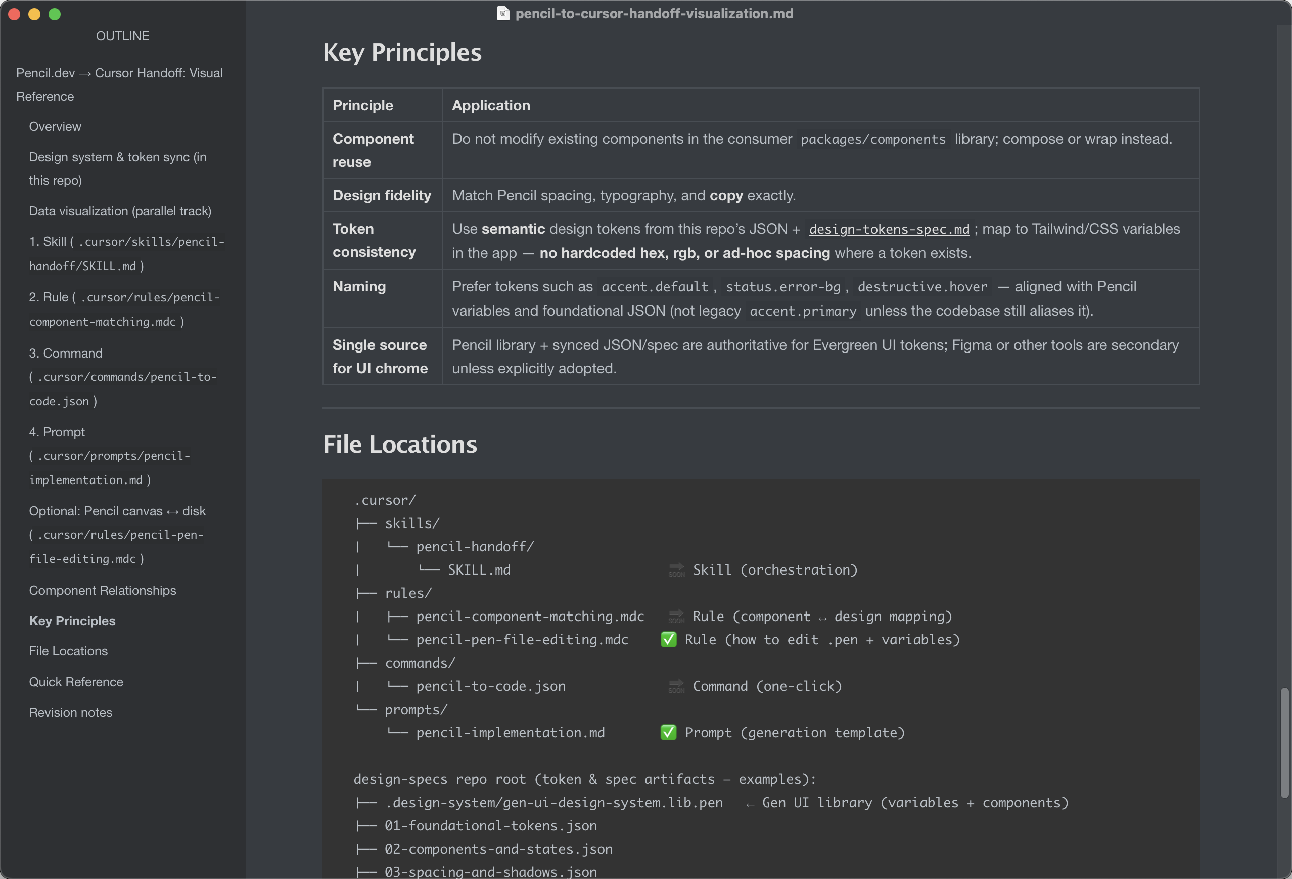Go to File Locations in the outline
1292x879 pixels.
(68, 651)
